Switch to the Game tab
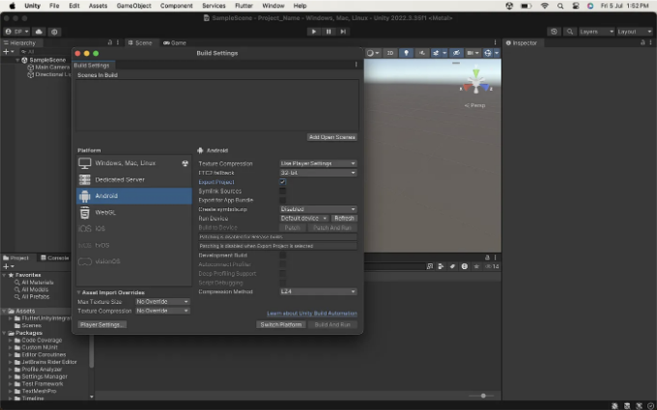Image resolution: width=657 pixels, height=410 pixels. (x=175, y=42)
